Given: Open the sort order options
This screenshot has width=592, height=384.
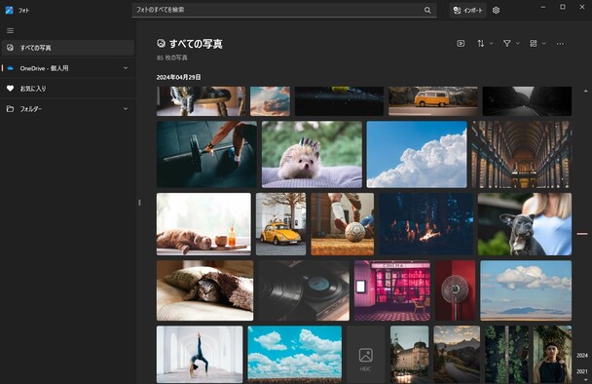Looking at the screenshot, I should tap(485, 44).
